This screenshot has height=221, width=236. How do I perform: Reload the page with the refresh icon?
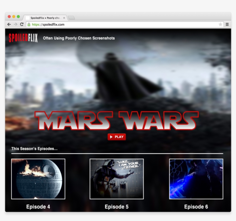click(x=22, y=24)
